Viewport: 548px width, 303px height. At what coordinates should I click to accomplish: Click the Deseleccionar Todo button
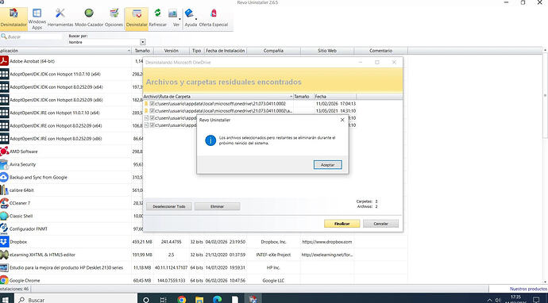click(169, 207)
